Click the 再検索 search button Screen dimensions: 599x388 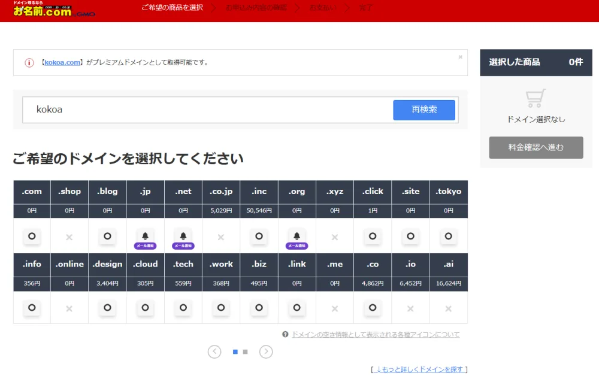pyautogui.click(x=424, y=110)
